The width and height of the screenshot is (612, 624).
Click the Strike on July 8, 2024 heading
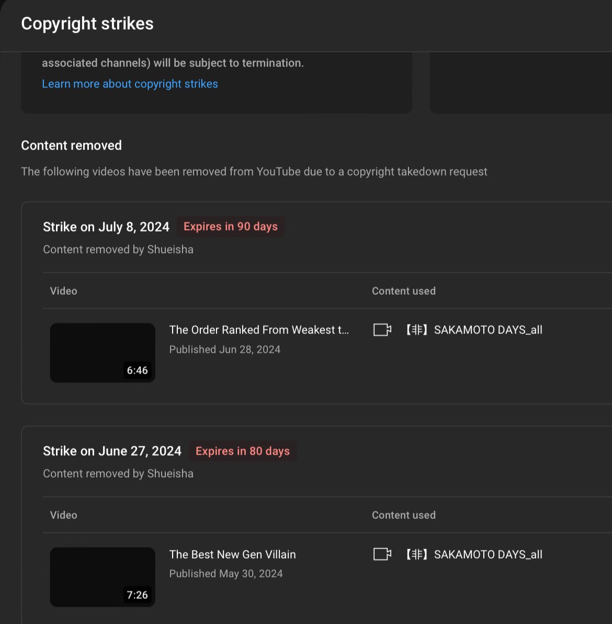(106, 226)
